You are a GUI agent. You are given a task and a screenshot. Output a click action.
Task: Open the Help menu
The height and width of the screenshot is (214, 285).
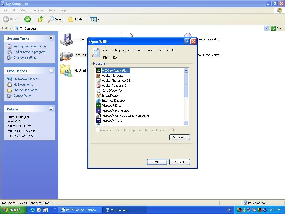(63, 10)
